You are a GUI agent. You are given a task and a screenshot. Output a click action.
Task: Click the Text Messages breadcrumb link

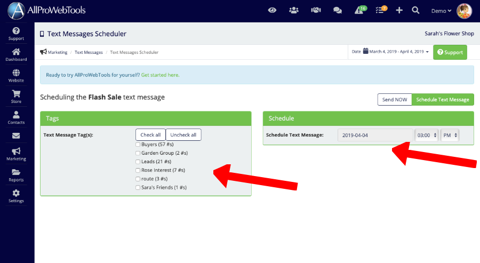[x=89, y=52]
